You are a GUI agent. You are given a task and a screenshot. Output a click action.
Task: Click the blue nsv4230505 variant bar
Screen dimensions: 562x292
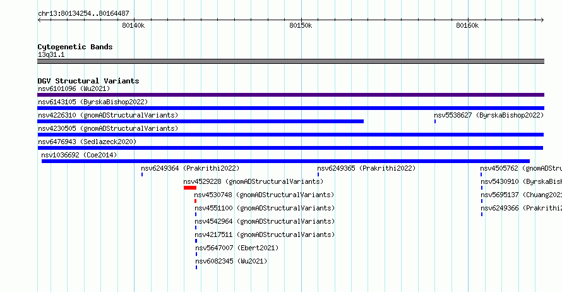(290, 135)
